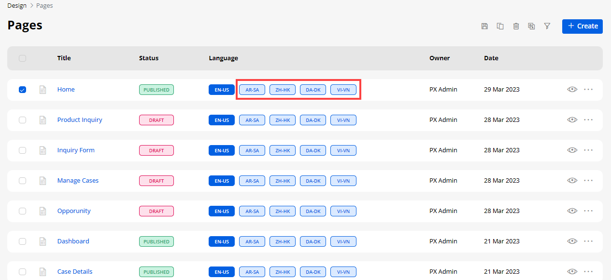Click the Save icon in toolbar
The width and height of the screenshot is (611, 280).
pyautogui.click(x=484, y=26)
